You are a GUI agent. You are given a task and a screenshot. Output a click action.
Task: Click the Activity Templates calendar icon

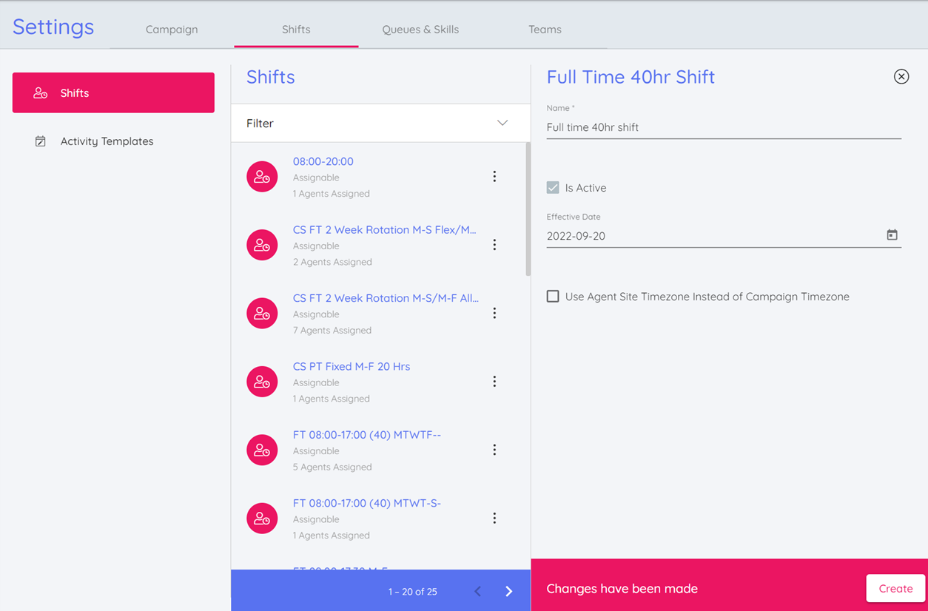[41, 141]
